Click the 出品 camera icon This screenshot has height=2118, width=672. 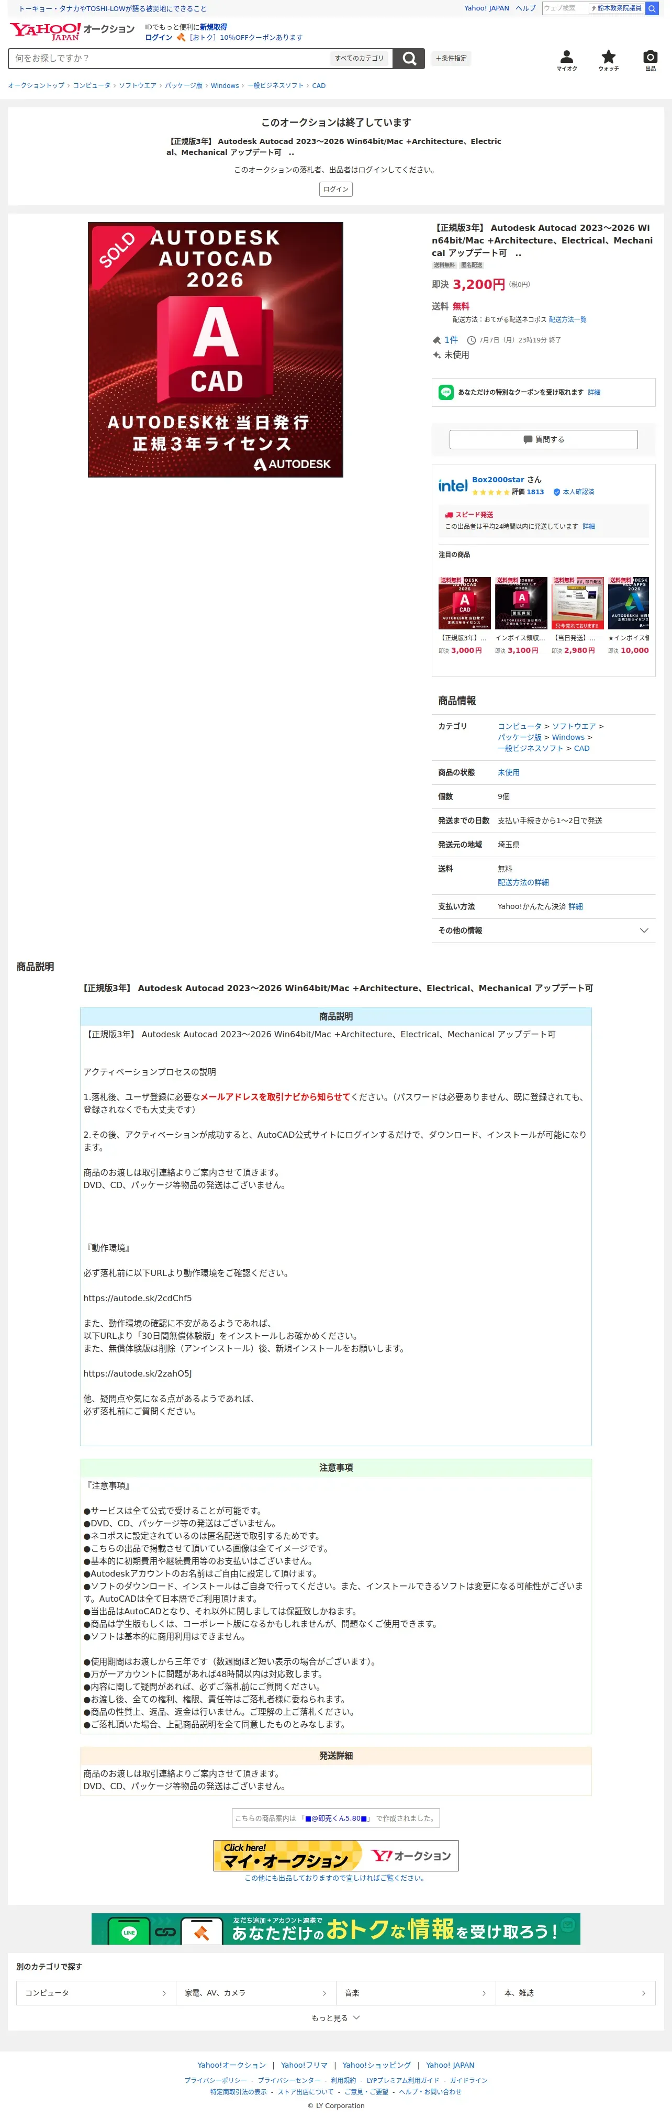(650, 60)
